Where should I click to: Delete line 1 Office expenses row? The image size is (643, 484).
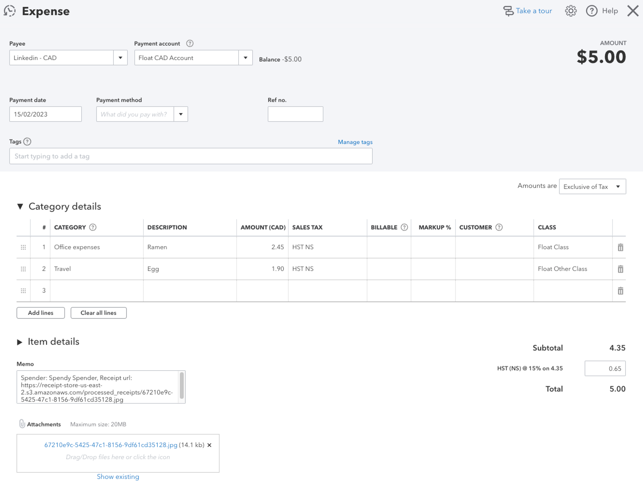620,247
